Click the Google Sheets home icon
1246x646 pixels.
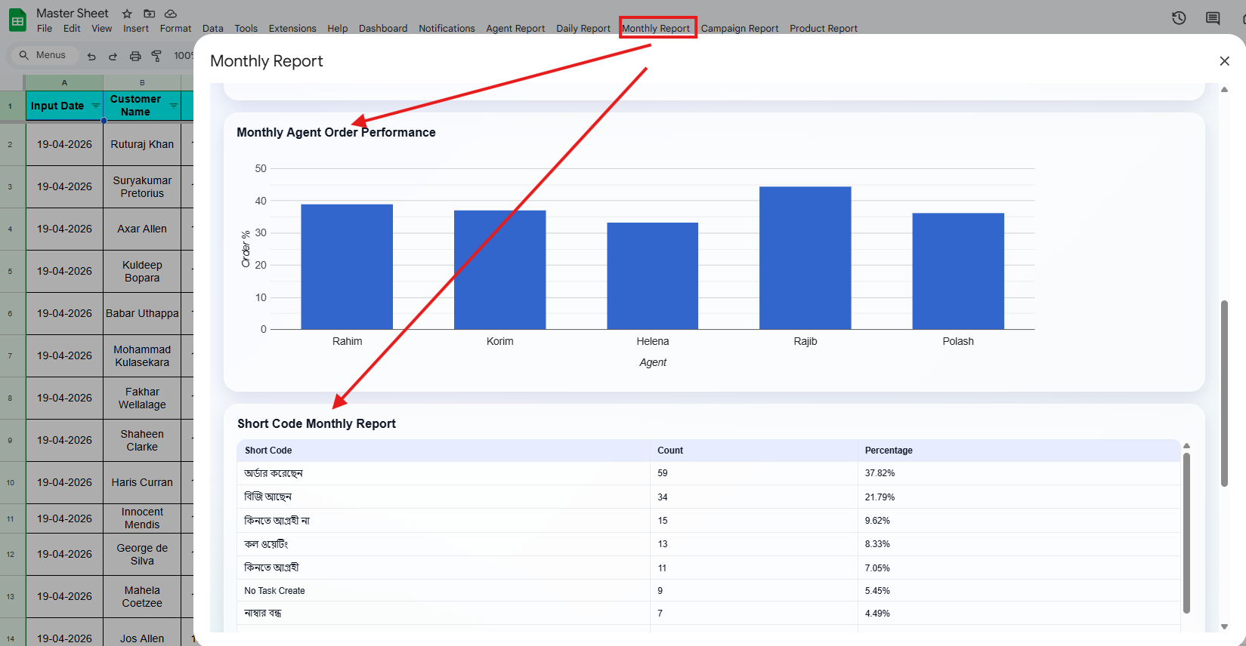click(x=17, y=20)
